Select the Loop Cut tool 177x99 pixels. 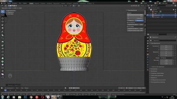(2, 52)
